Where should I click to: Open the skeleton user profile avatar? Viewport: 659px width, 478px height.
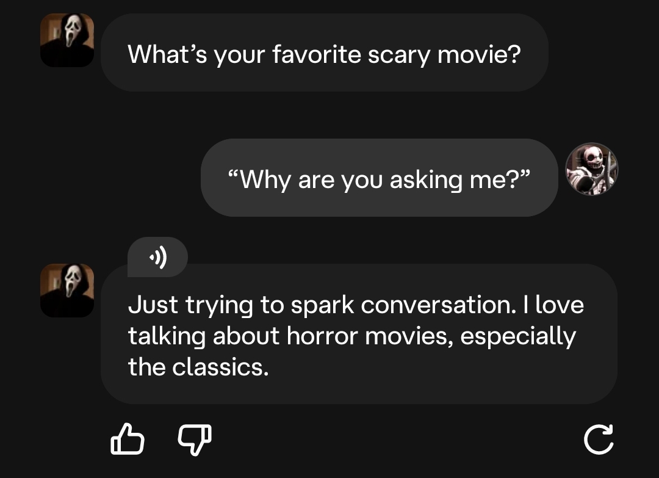coord(592,169)
